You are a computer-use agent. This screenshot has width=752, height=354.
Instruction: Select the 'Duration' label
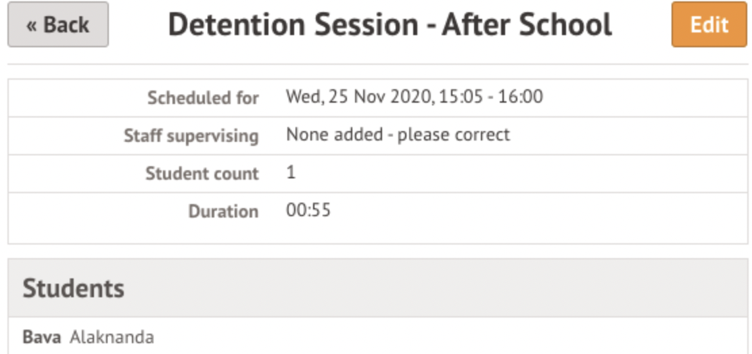(223, 211)
